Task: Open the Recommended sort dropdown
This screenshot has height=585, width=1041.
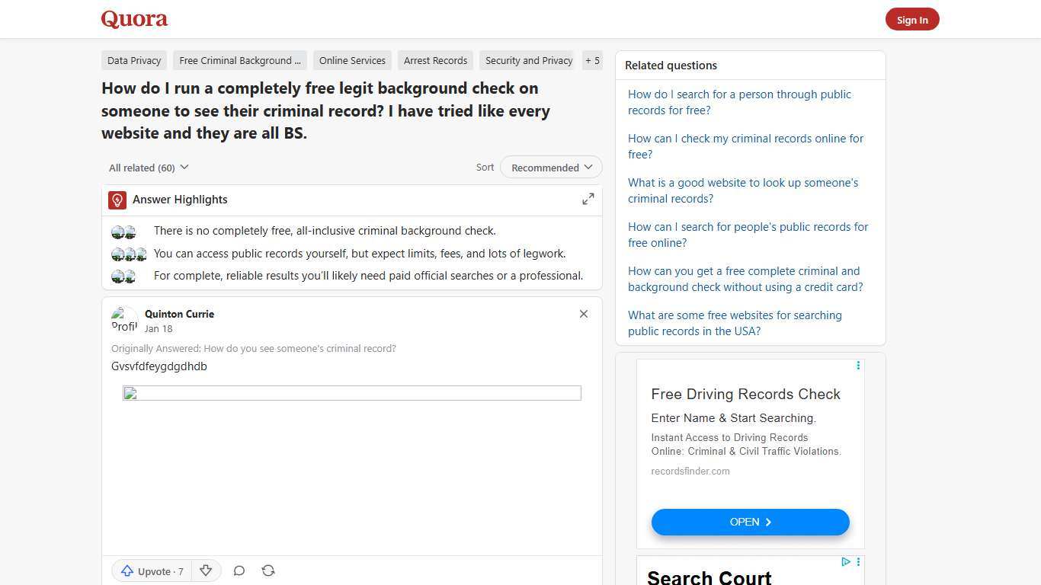Action: [x=550, y=167]
